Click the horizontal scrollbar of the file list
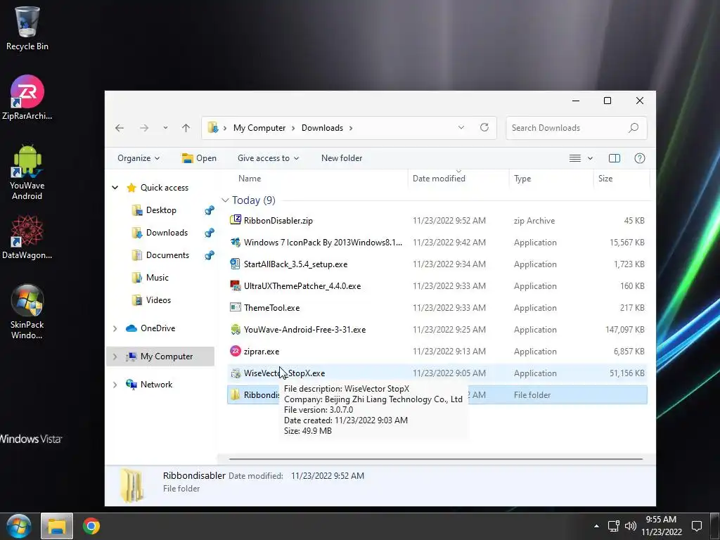Viewport: 720px width, 540px height. 436,458
